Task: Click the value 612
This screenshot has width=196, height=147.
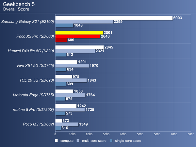Action: pos(70,55)
